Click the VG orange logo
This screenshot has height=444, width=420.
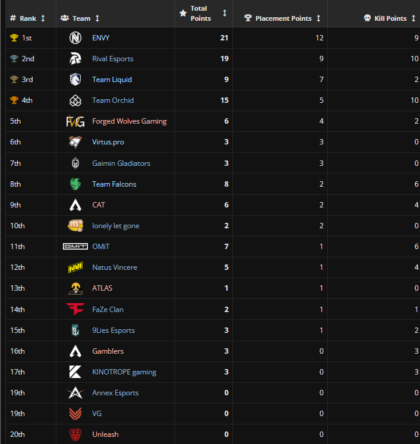(x=75, y=414)
